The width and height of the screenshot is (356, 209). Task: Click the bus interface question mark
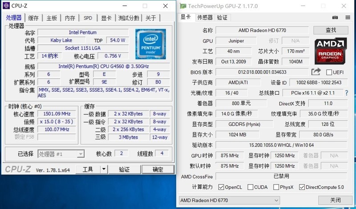click(347, 93)
